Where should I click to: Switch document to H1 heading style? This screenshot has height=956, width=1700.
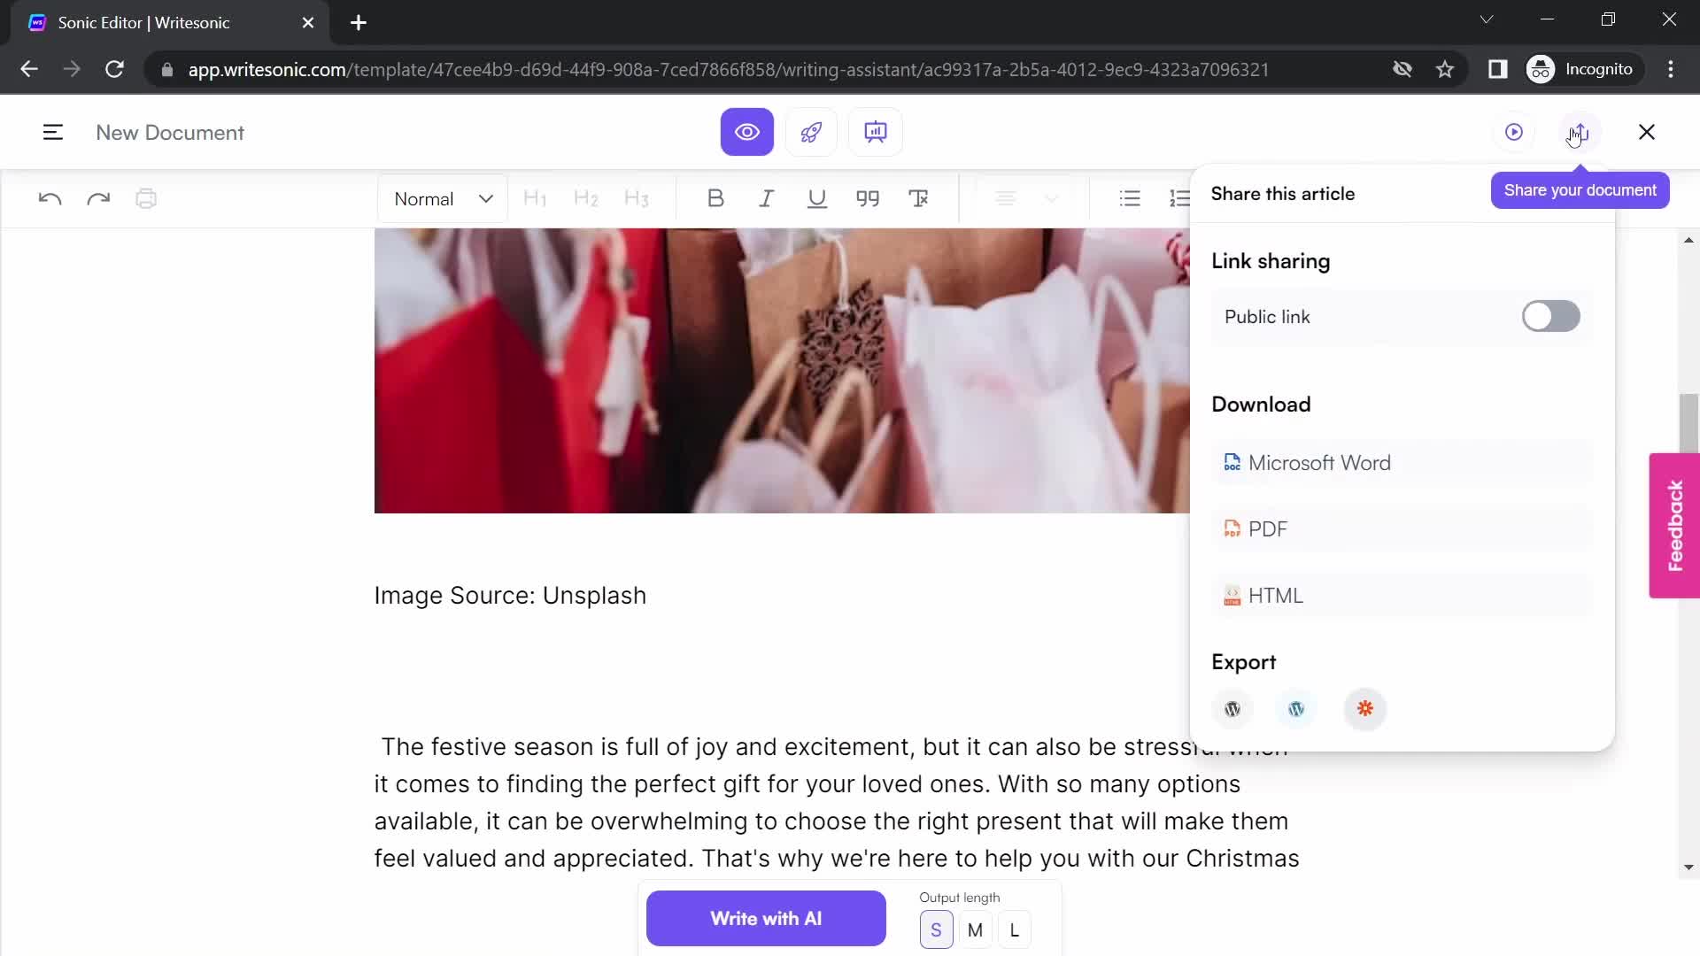click(x=535, y=198)
